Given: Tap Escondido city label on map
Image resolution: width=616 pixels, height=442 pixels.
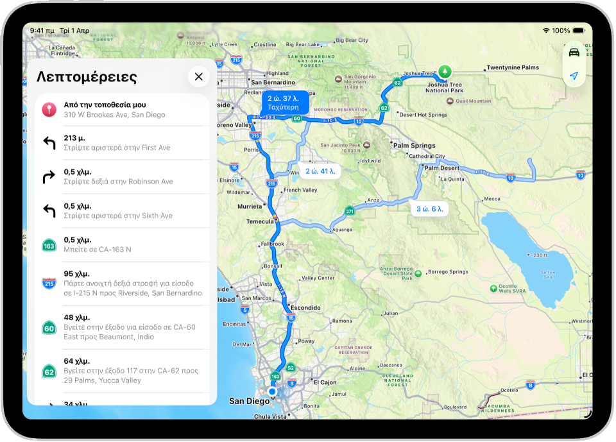Looking at the screenshot, I should click(x=305, y=308).
